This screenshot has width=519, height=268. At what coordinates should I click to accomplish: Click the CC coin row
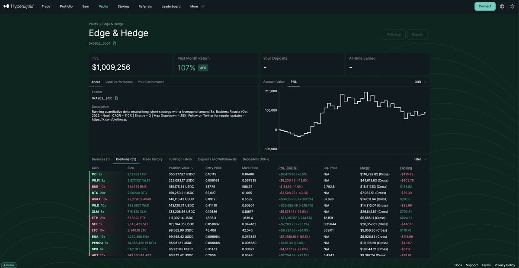coord(259,174)
